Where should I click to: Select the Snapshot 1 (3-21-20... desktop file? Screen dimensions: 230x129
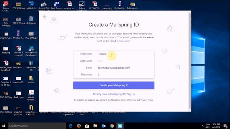[6, 81]
